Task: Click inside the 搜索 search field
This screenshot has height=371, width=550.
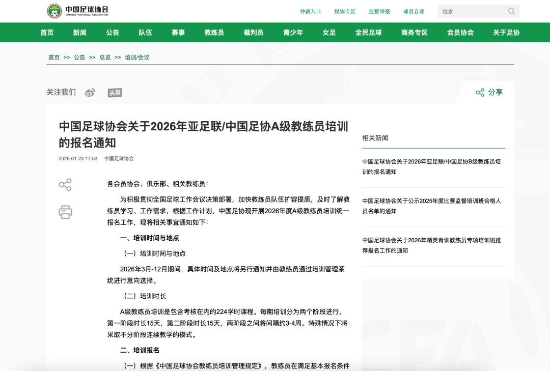Action: pos(471,11)
